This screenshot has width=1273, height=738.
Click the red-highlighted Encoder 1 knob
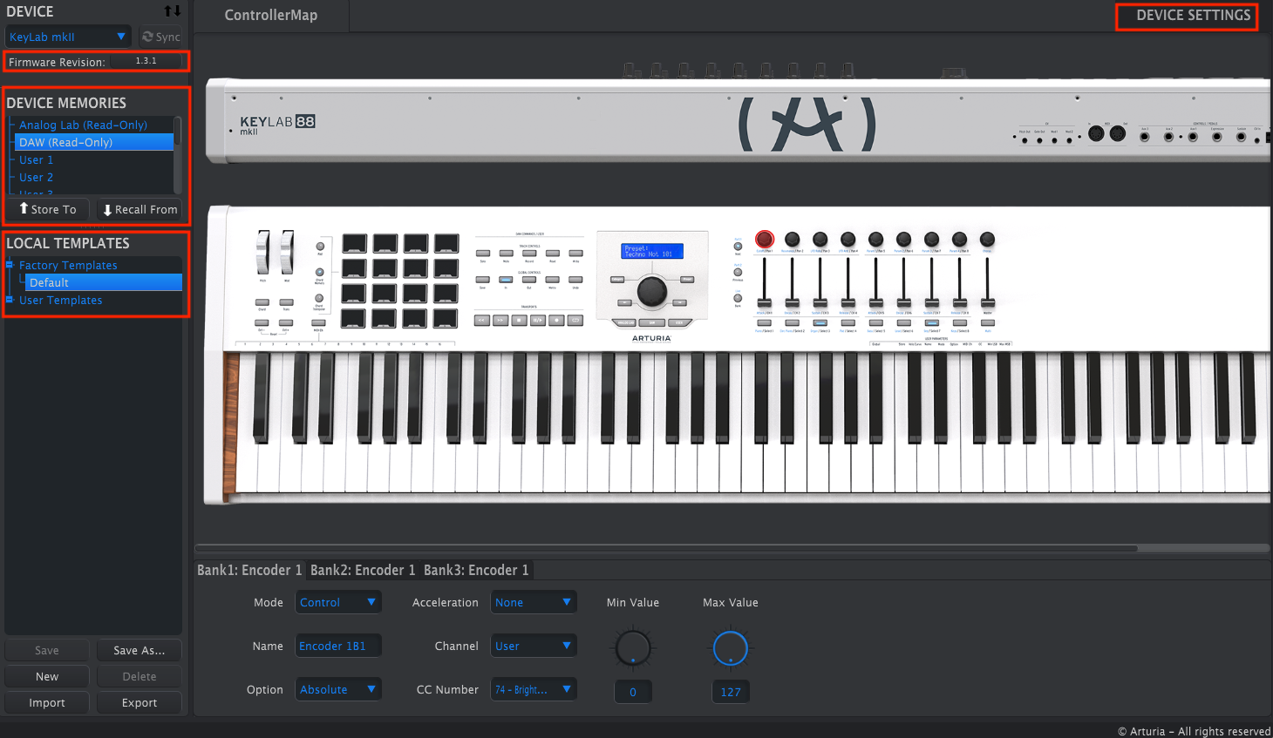[x=764, y=240]
